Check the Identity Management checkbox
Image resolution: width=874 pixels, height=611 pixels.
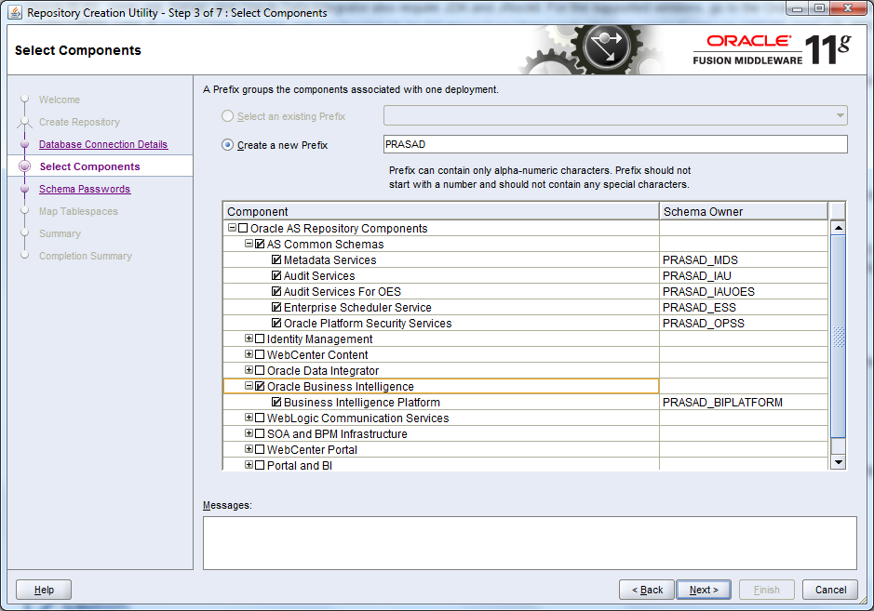coord(260,339)
